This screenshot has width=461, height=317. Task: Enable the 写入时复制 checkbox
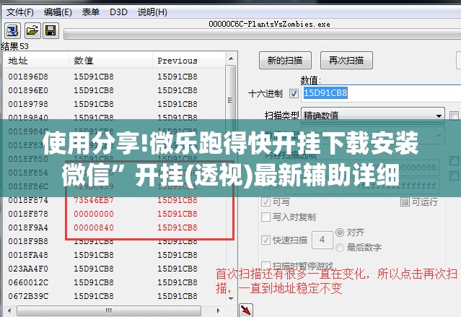click(265, 217)
